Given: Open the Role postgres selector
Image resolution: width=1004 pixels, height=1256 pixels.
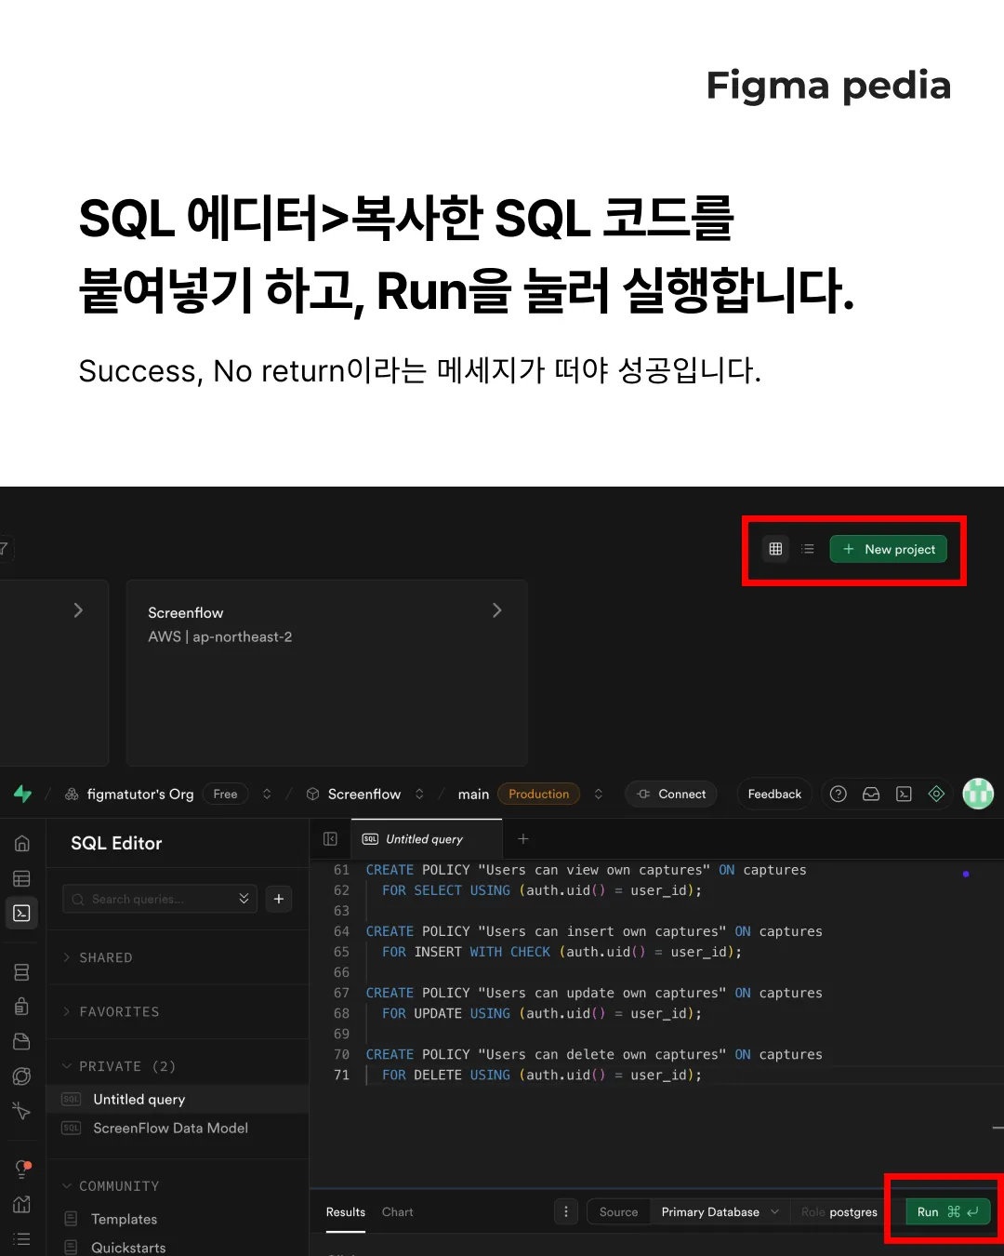Looking at the screenshot, I should click(839, 1212).
